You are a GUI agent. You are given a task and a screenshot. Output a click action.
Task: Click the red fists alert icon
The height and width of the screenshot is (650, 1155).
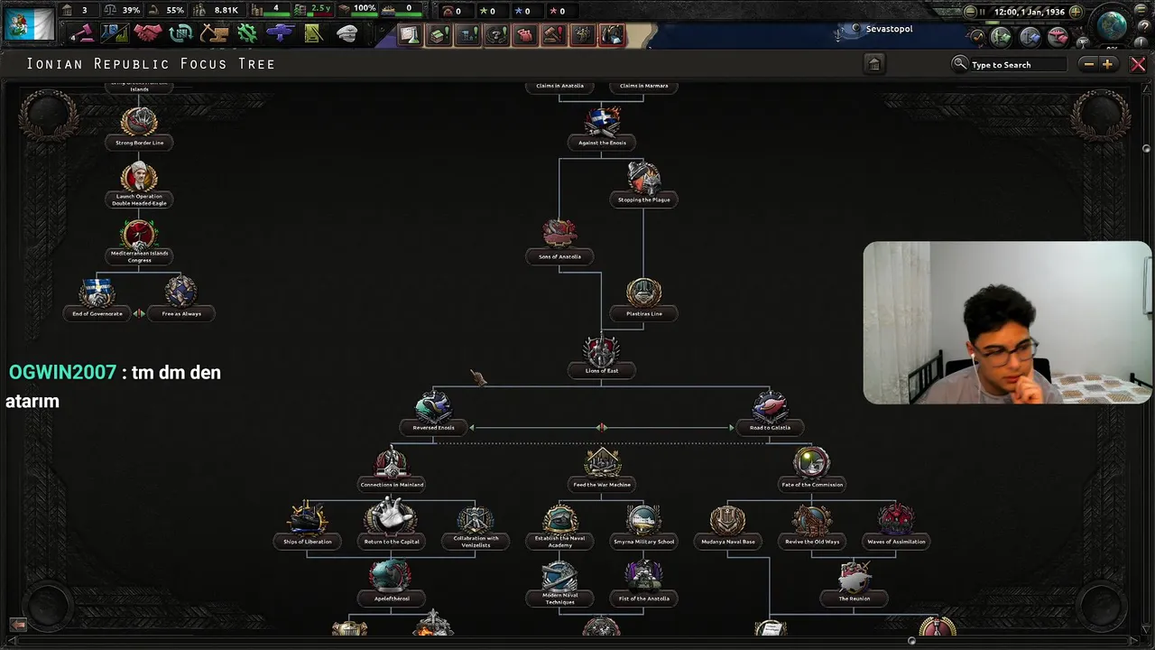pos(524,35)
